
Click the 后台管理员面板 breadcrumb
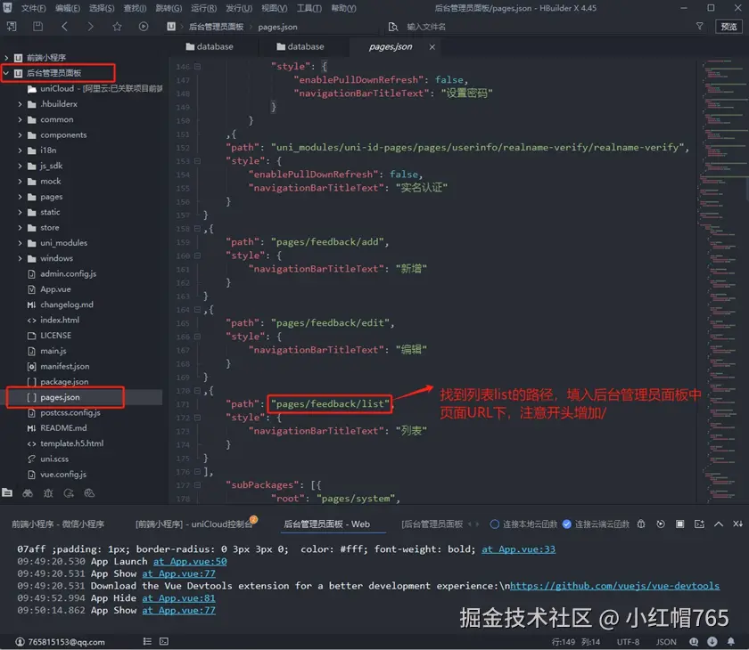coord(216,27)
